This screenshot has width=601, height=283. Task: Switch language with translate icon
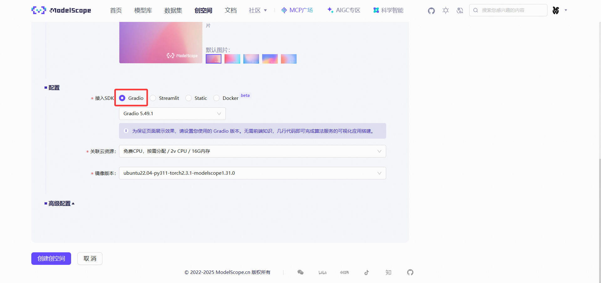(460, 10)
